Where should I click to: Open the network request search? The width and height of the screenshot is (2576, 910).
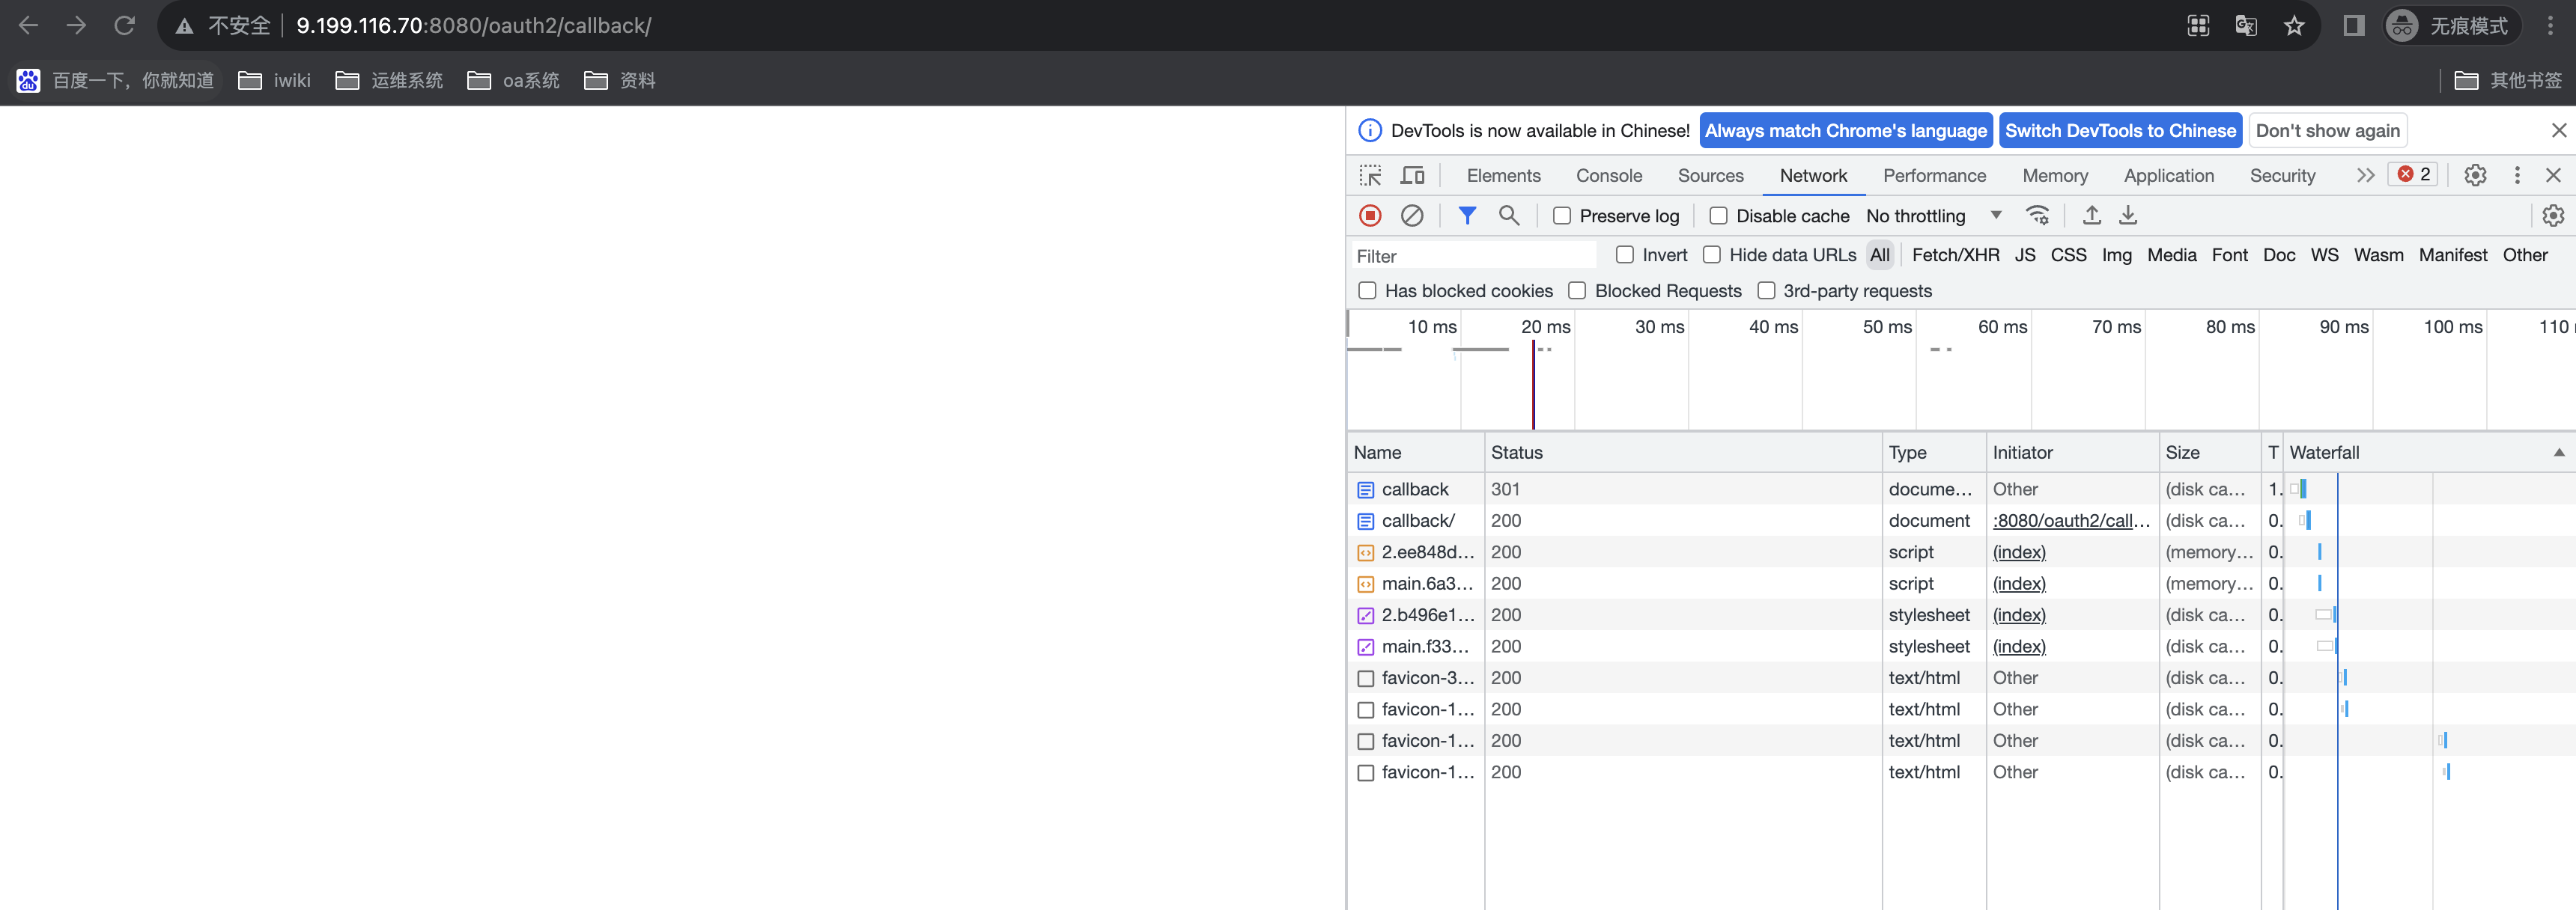1509,216
